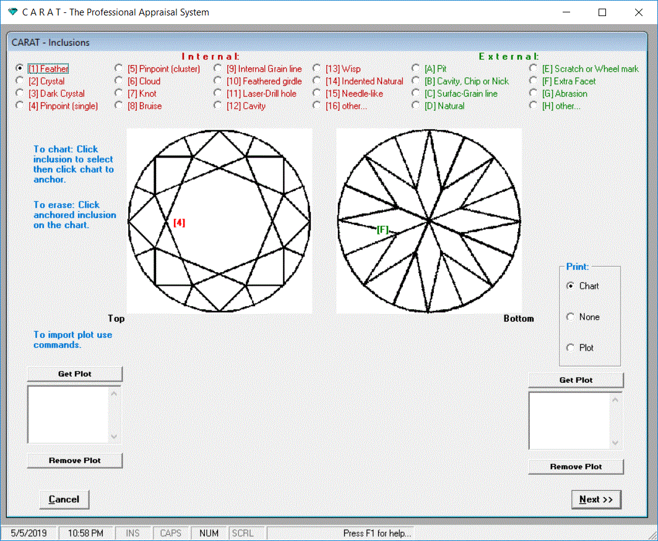
Task: Set Print option to Plot
Action: tap(571, 347)
